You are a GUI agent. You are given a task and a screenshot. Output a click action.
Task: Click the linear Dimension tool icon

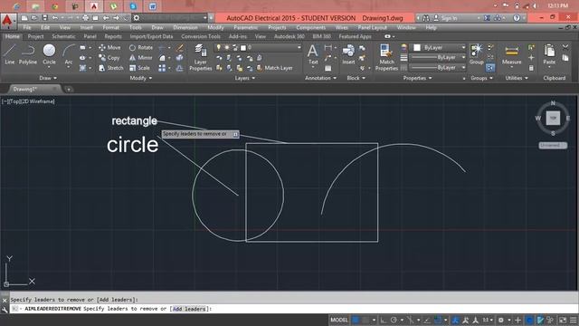327,48
